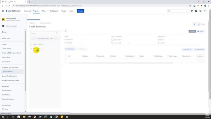Click the Jira top search field
211x119 pixels.
[178, 11]
